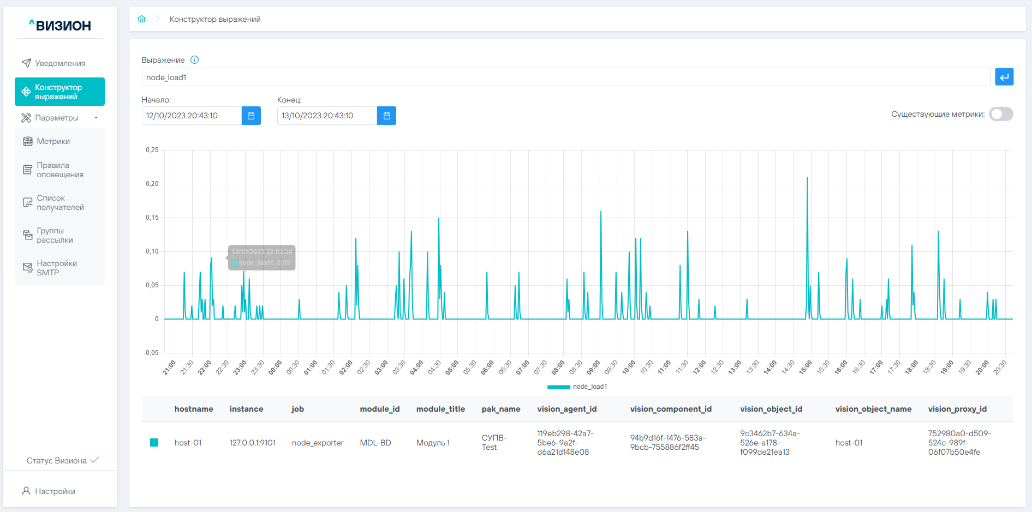Open Настройки SMTP page
Screen dimensions: 1032x512
[x=56, y=268]
